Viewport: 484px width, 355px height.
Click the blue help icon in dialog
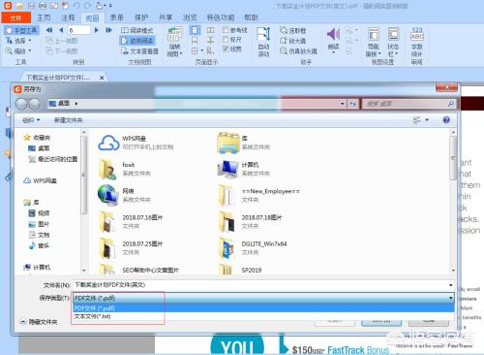pyautogui.click(x=446, y=120)
